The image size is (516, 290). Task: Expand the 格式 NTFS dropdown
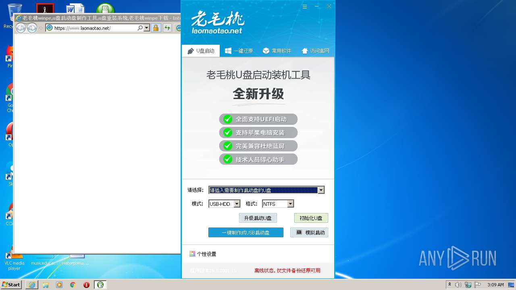tap(290, 204)
